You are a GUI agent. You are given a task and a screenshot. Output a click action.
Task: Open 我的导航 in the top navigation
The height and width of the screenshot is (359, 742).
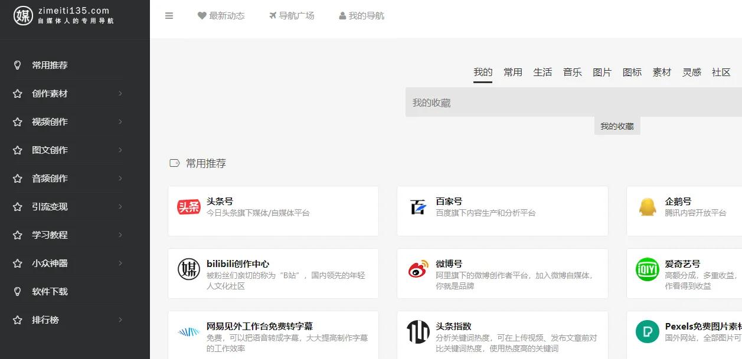(366, 16)
